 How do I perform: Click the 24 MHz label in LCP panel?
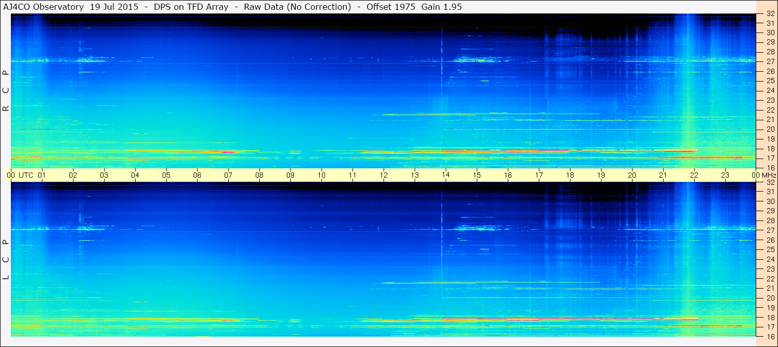coord(770,259)
